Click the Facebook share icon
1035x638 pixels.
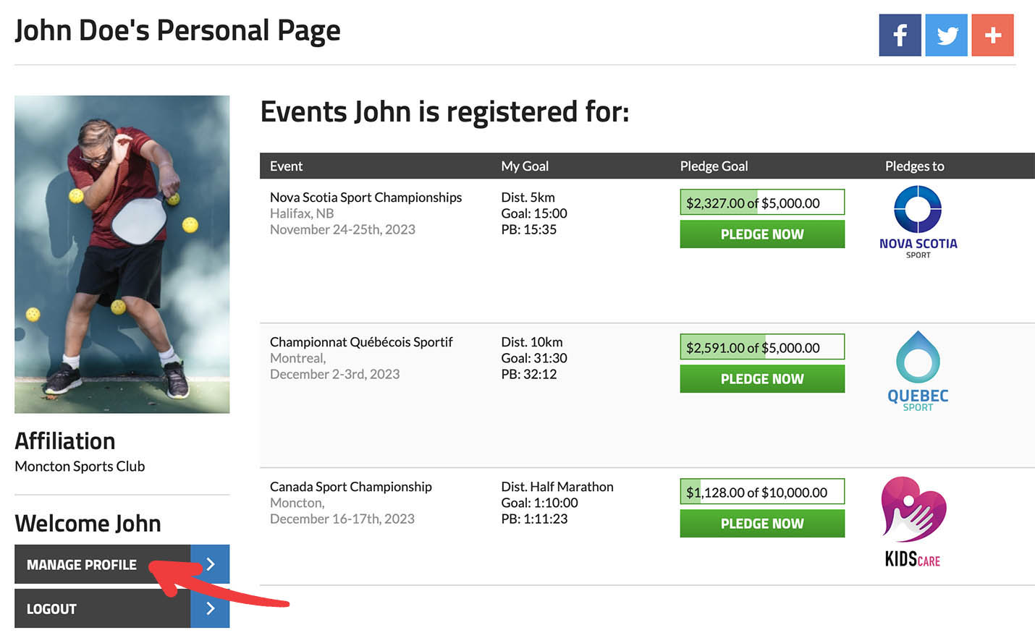click(x=900, y=35)
